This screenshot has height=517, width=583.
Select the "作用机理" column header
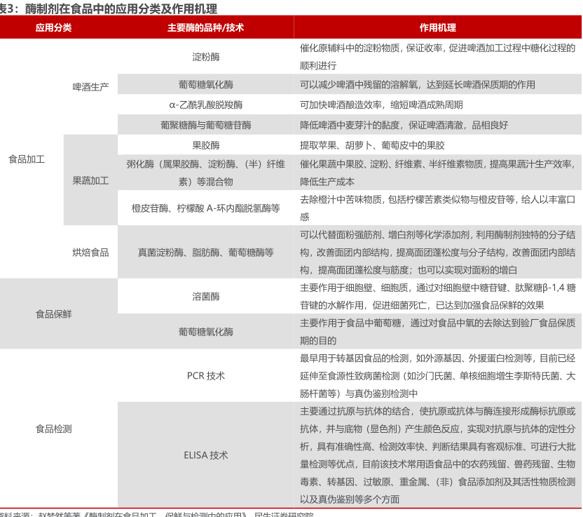coord(438,27)
